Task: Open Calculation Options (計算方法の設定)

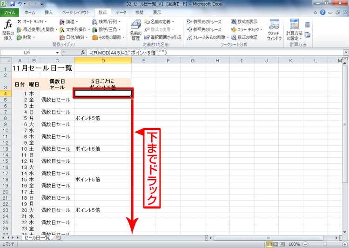Action: [294, 30]
